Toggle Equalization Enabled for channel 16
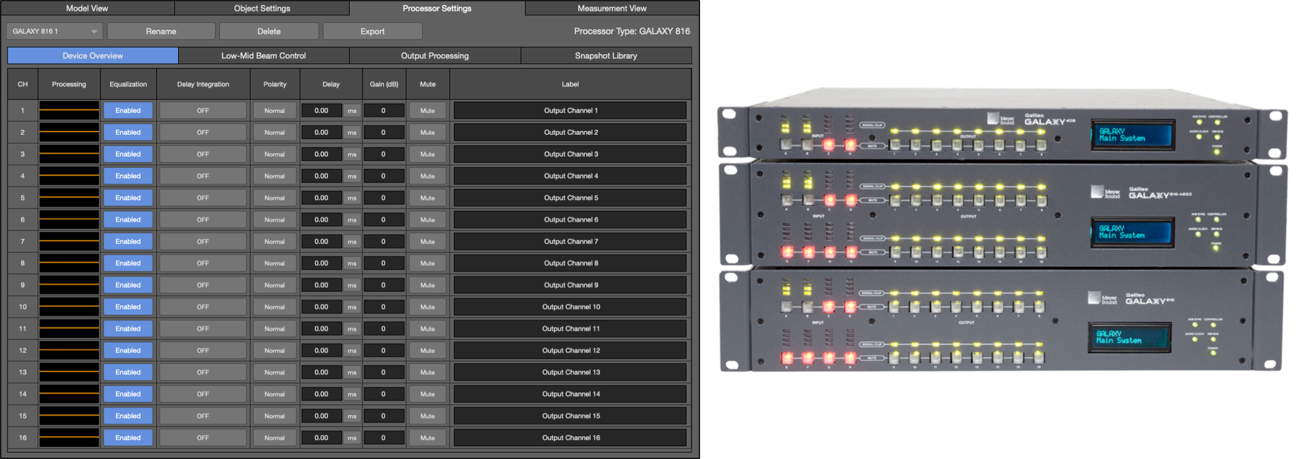The height and width of the screenshot is (459, 1301). pyautogui.click(x=128, y=437)
